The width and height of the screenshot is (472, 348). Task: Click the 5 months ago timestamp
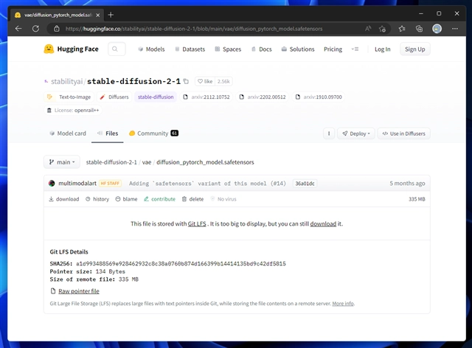[x=407, y=184]
